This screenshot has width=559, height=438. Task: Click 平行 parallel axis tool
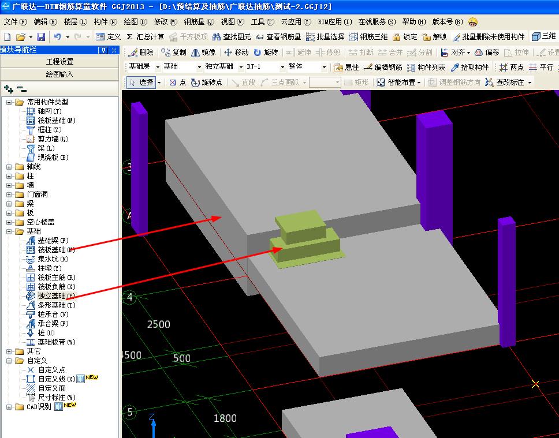541,67
